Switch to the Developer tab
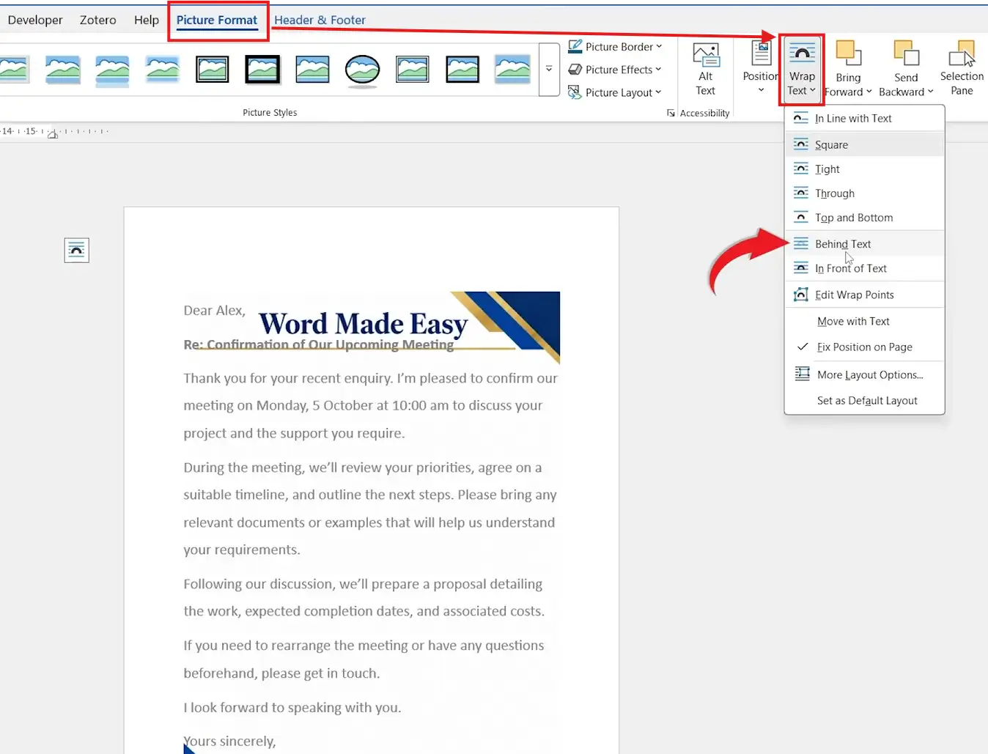The height and width of the screenshot is (754, 988). point(35,20)
